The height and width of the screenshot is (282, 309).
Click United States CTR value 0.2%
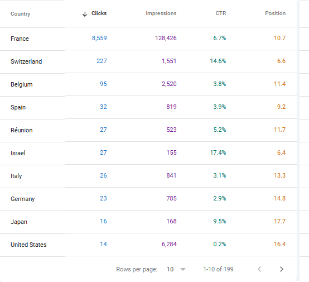[x=220, y=244]
